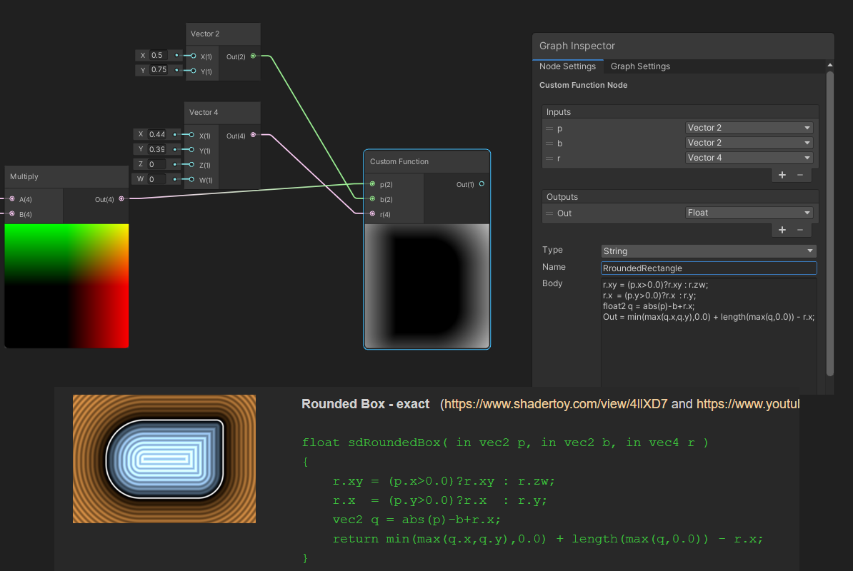Open type dropdown for input p
The width and height of the screenshot is (853, 571).
(x=749, y=128)
